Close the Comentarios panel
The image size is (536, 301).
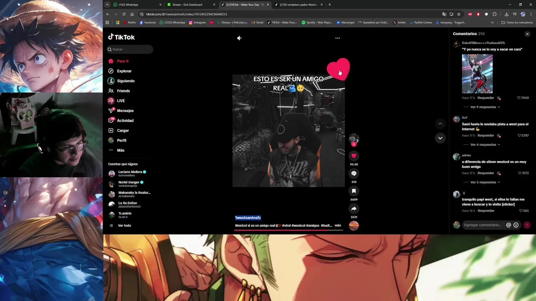click(x=527, y=34)
